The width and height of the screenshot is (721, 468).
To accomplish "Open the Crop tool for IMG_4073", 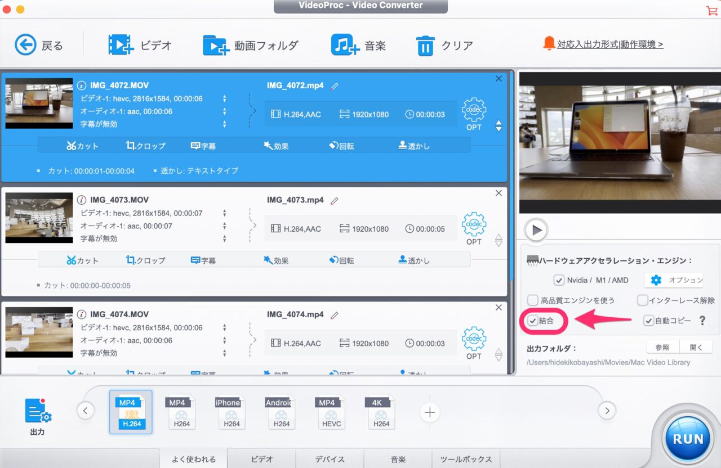I will (131, 260).
